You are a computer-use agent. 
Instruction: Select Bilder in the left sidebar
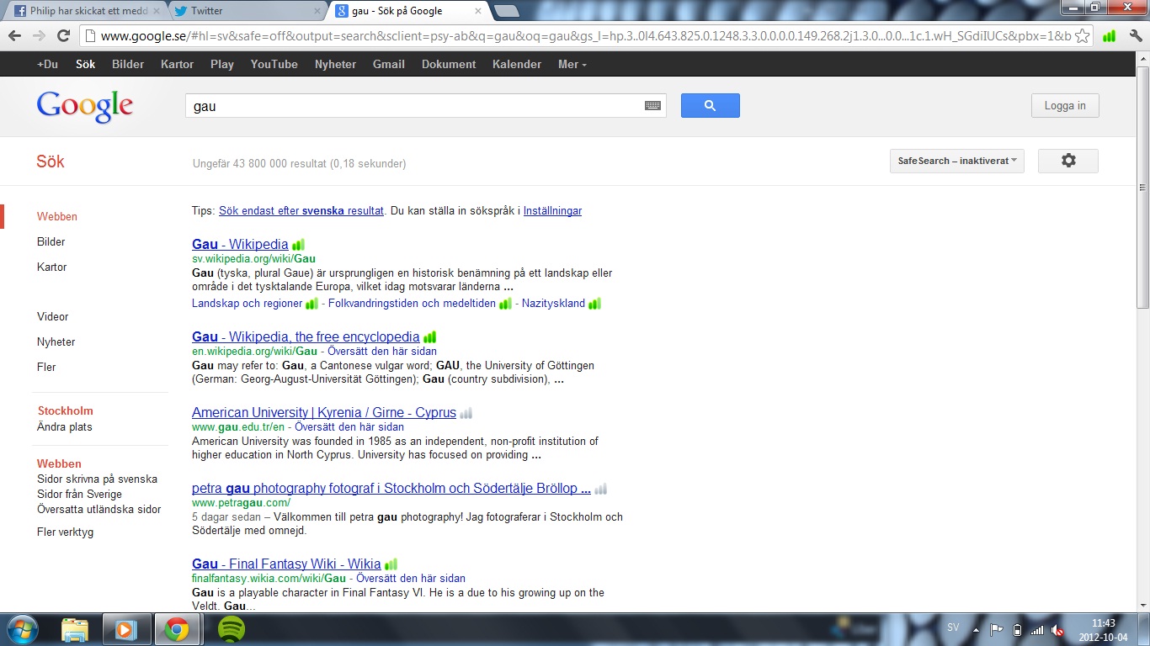coord(51,241)
